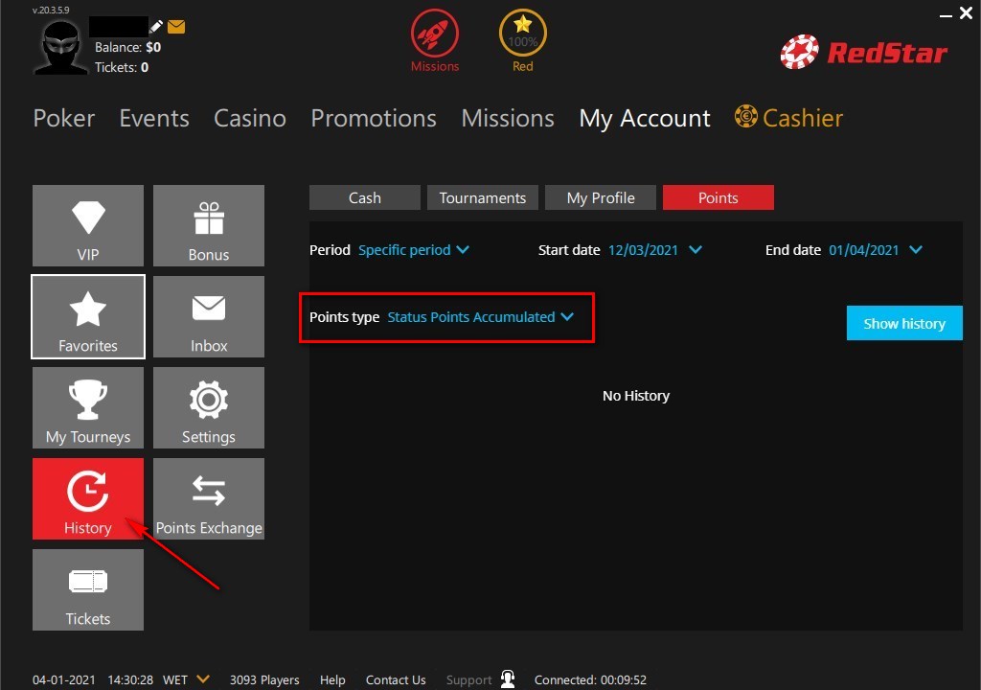Open the Points Exchange tile

click(x=209, y=499)
